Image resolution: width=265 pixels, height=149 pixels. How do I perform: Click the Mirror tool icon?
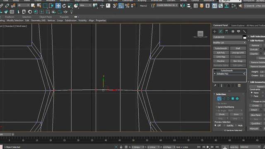(x=182, y=6)
